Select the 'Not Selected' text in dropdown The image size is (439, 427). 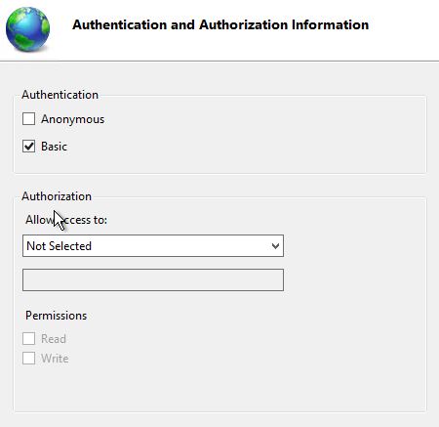pos(59,246)
